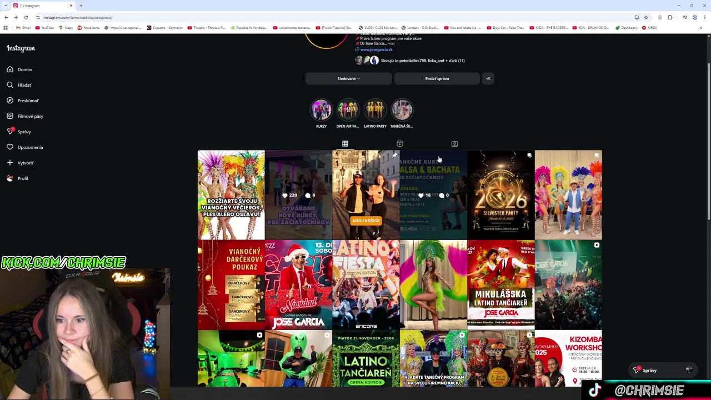711x400 pixels.
Task: Open the Nová karta bookmark
Action: click(89, 28)
